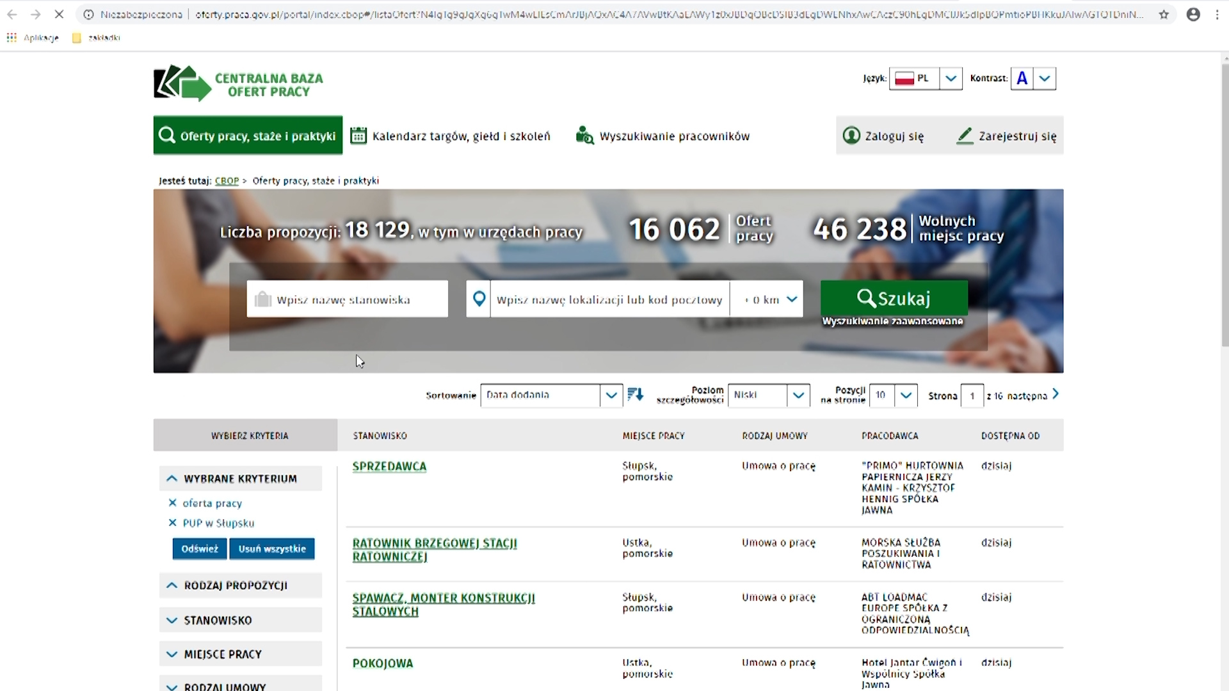Remove the 'PUP w Słupsku' criterion X
This screenshot has height=691, width=1229.
(x=172, y=523)
